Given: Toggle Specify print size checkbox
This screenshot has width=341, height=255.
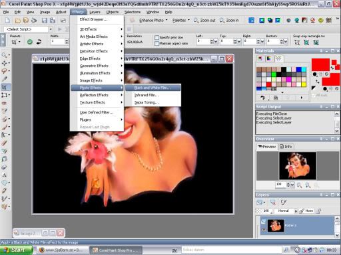Looking at the screenshot, I should pyautogui.click(x=157, y=37).
